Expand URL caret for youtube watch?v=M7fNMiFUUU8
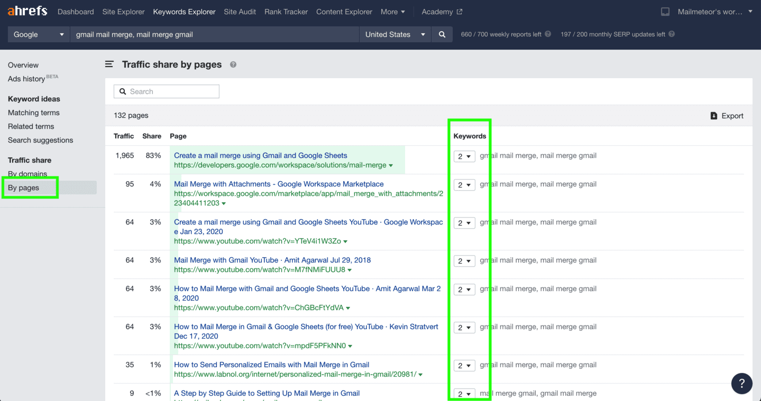This screenshot has width=761, height=401. coord(350,270)
